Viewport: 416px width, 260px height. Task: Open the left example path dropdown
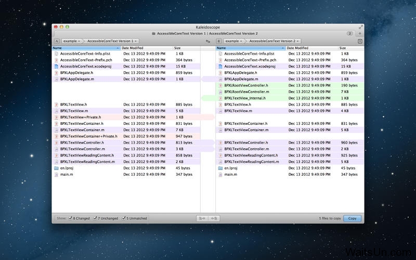point(72,41)
